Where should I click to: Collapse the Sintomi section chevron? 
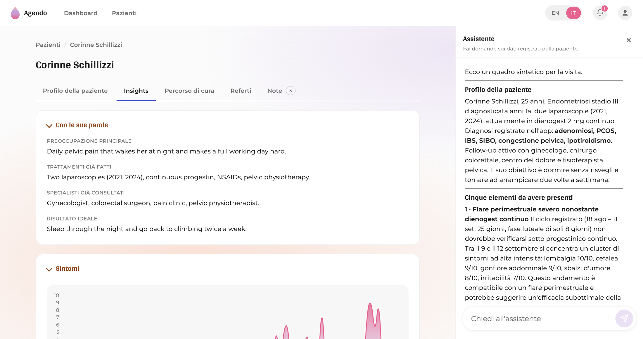tap(49, 269)
